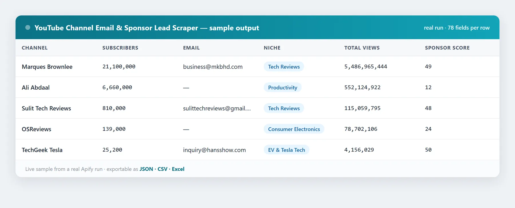
Task: Click the Tech Reviews tag for Sulit Tech Reviews
Action: (x=284, y=108)
